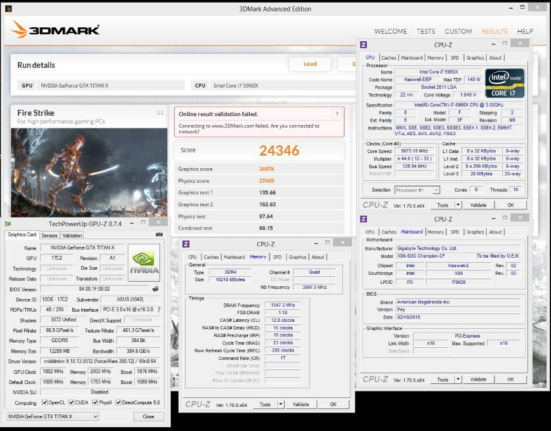551x431 pixels.
Task: Click the BIOS save chip icon in GPU-Z
Action: [x=156, y=289]
